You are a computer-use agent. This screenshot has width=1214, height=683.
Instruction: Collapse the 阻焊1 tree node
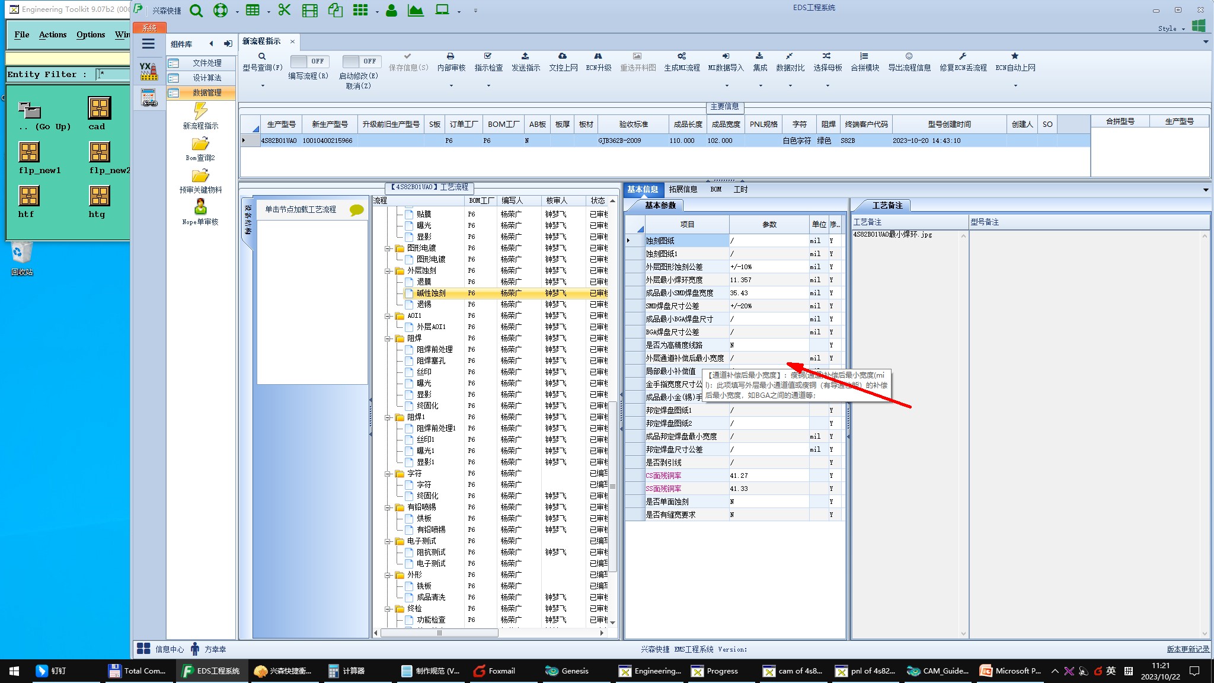[388, 417]
